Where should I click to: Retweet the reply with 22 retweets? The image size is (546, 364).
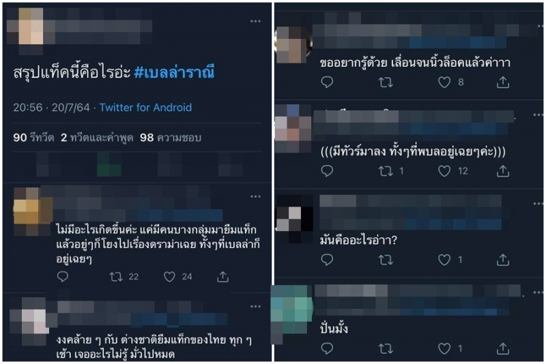click(x=116, y=277)
